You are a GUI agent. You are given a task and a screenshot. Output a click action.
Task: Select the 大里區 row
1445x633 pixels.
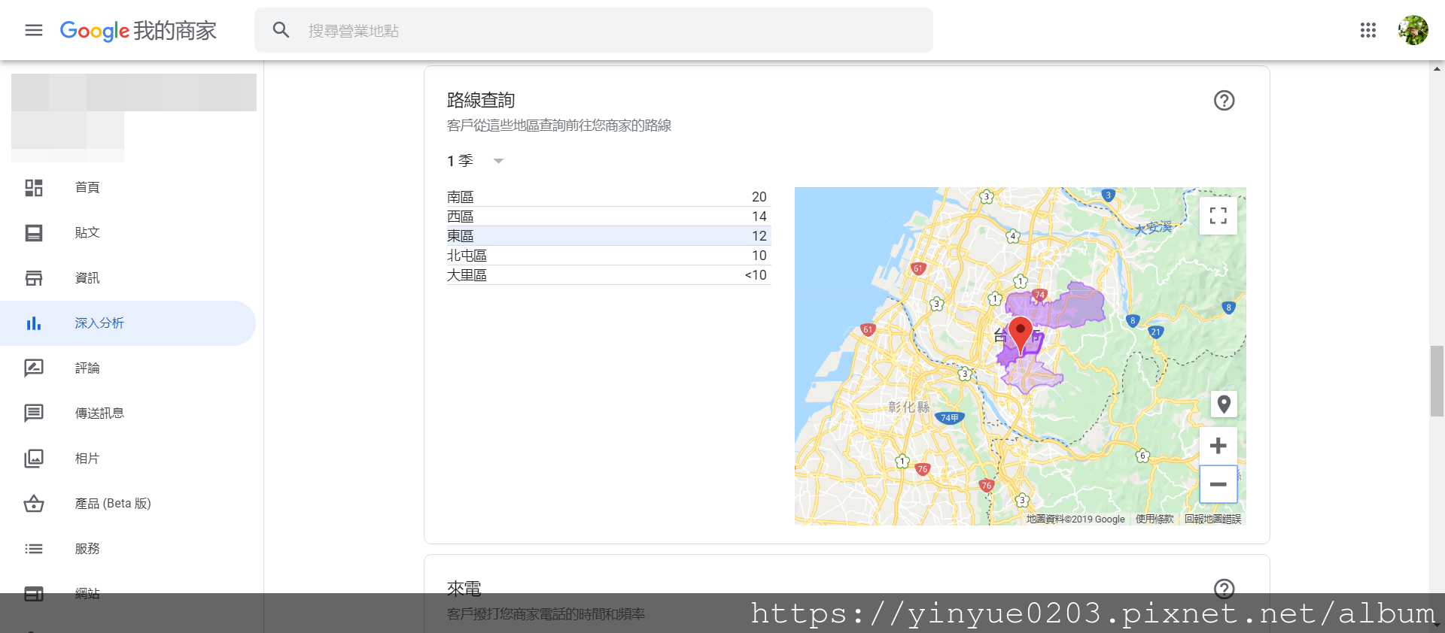608,275
